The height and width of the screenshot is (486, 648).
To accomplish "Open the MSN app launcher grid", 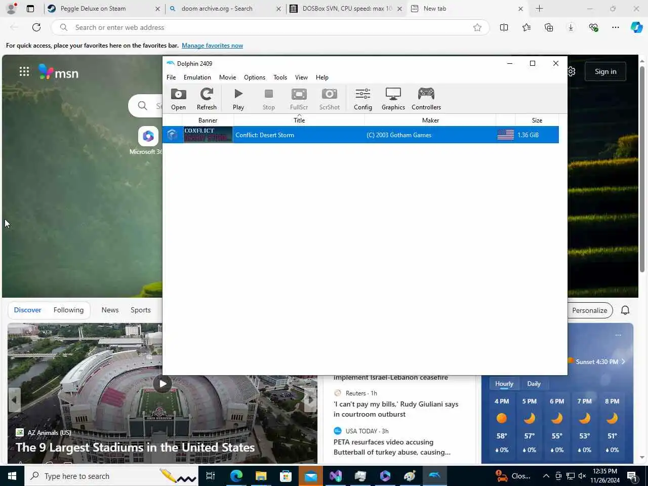I will point(24,71).
